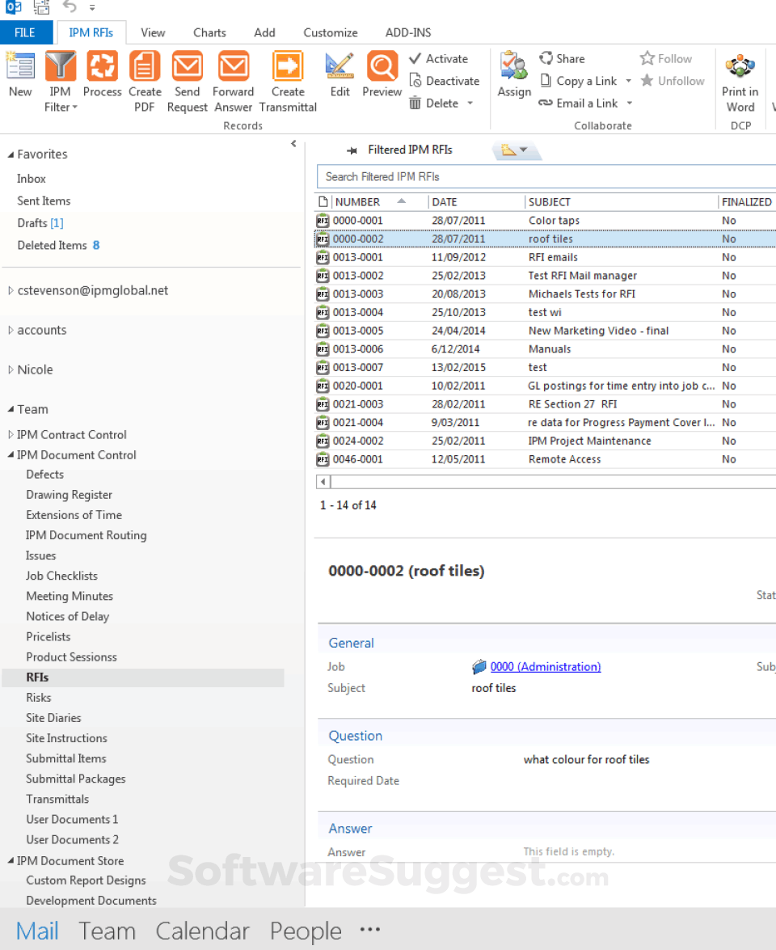Go to People in the navigation bar
The height and width of the screenshot is (950, 776).
[306, 931]
